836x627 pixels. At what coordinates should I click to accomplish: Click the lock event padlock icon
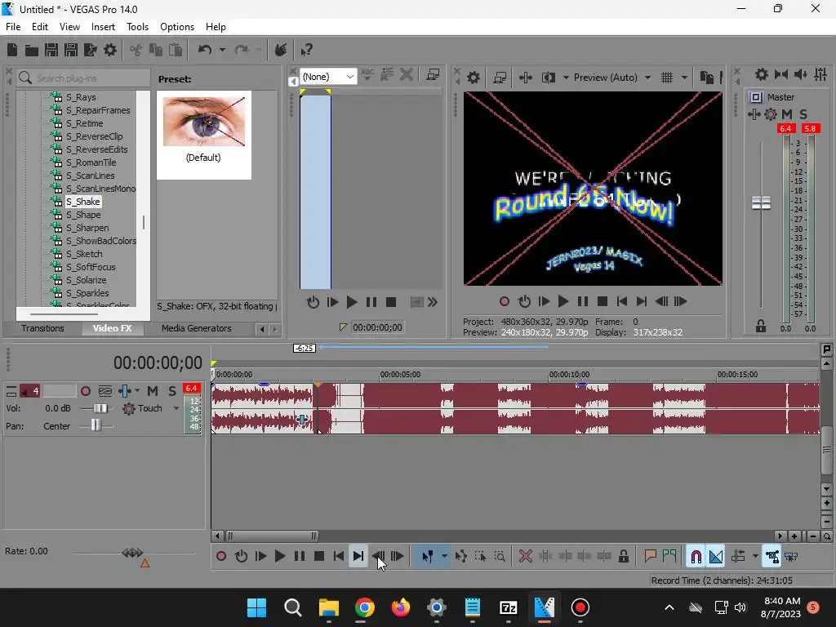point(623,557)
